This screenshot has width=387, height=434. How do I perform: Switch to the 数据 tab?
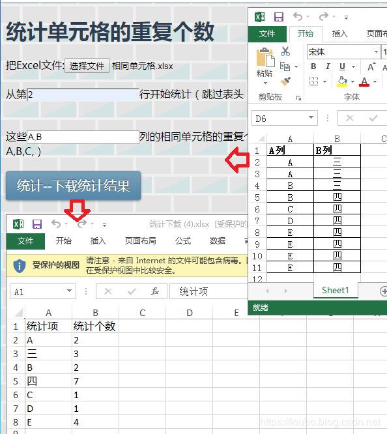pyautogui.click(x=218, y=241)
